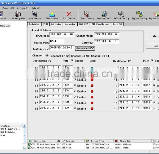Screen dimensions: 159x154
Task: Click the Generate MAC button
Action: point(85,48)
